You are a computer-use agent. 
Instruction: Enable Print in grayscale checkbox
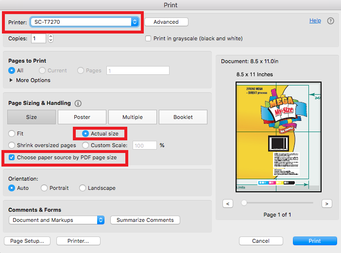pos(148,38)
